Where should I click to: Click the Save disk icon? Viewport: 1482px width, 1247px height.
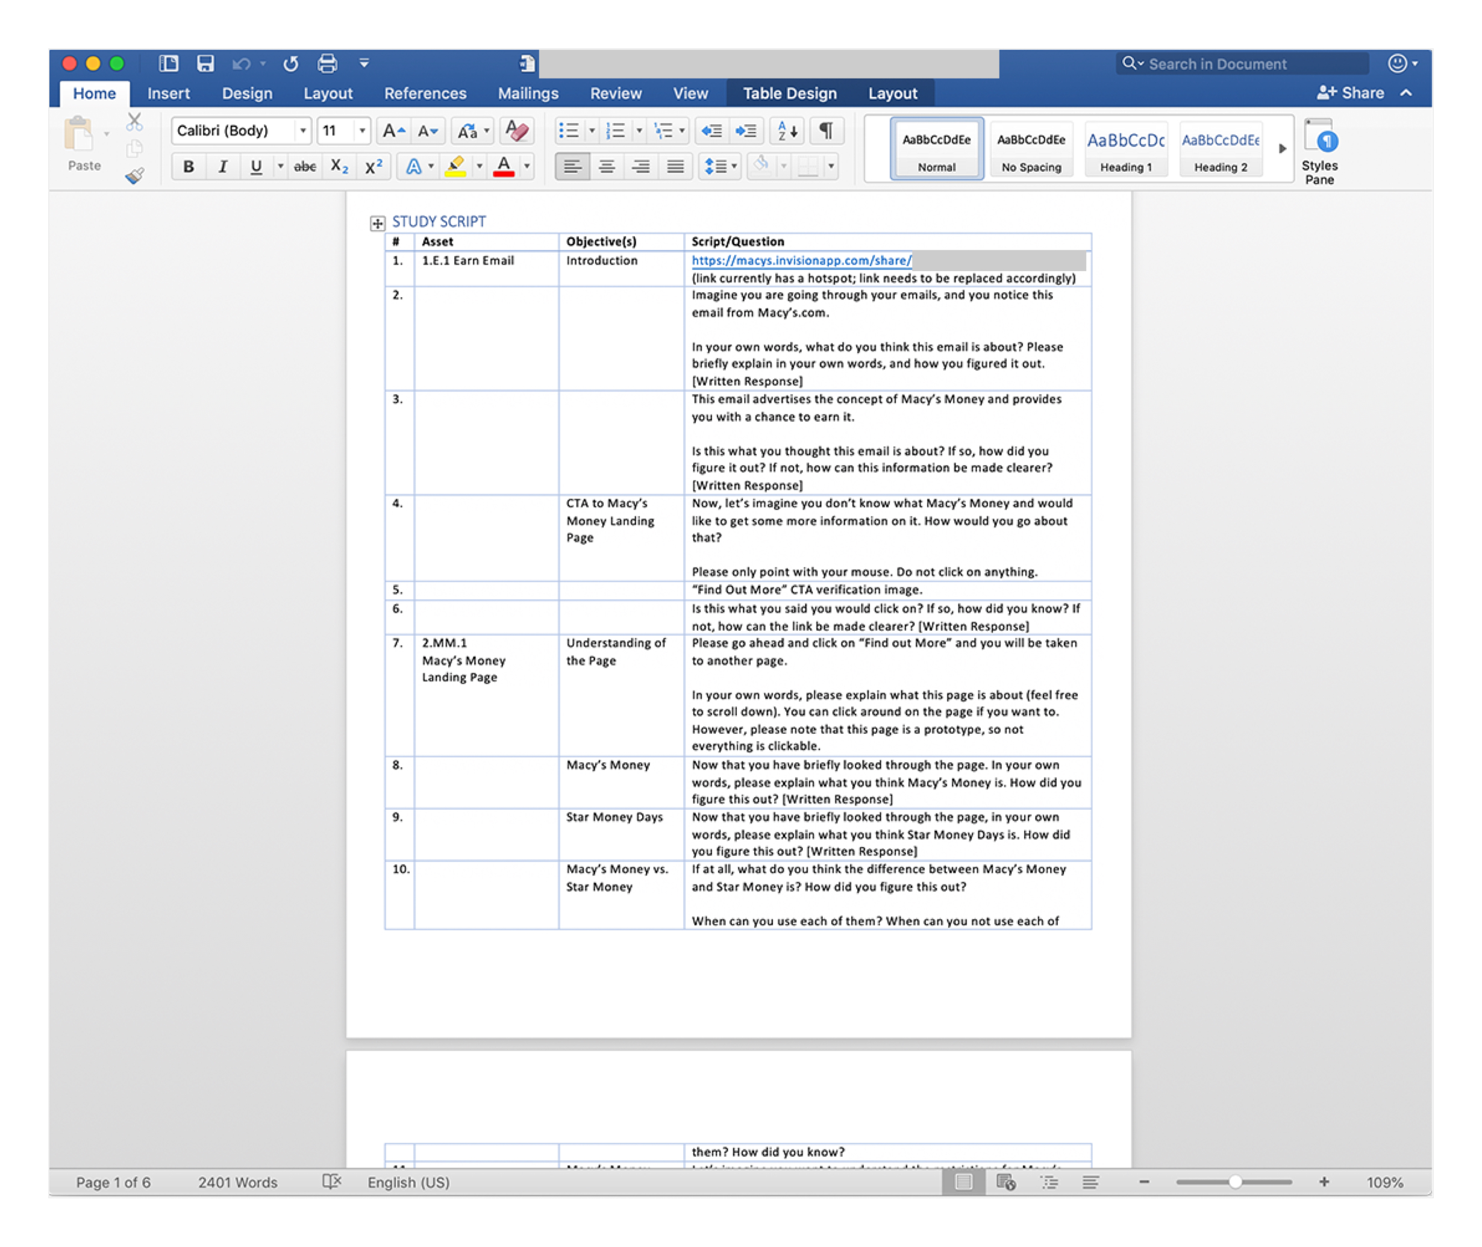tap(205, 64)
